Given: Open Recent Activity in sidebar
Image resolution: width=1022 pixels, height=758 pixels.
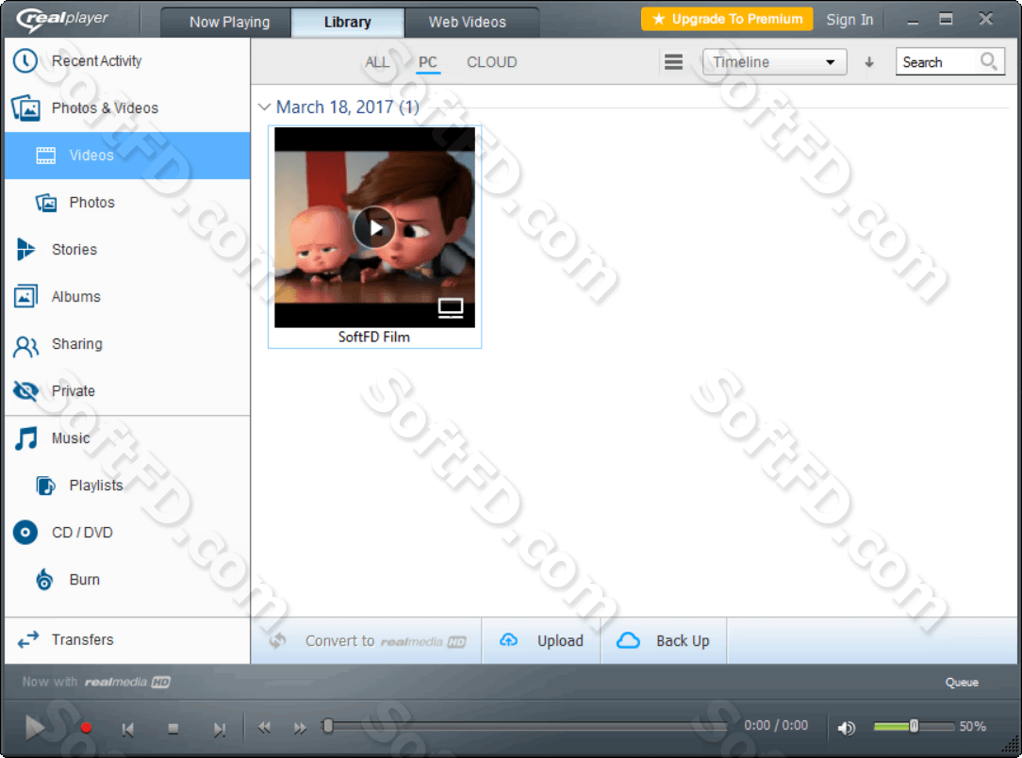Looking at the screenshot, I should coord(127,61).
